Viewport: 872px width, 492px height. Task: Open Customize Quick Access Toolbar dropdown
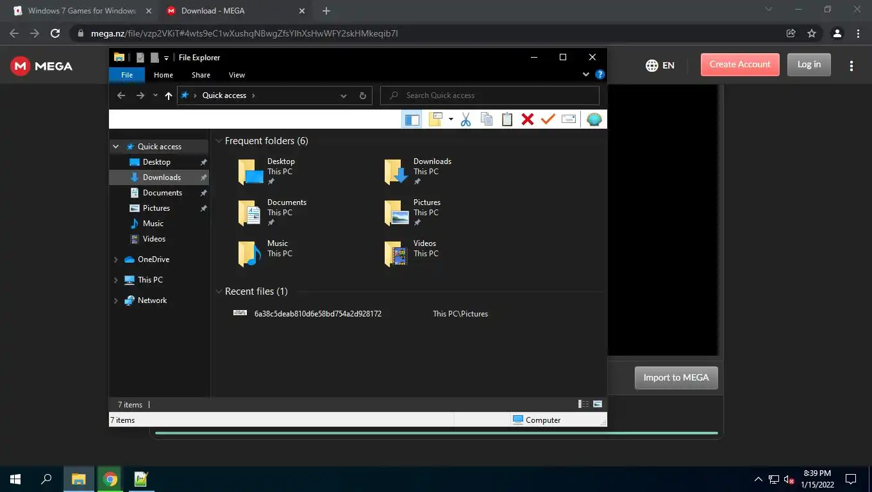[x=166, y=58]
